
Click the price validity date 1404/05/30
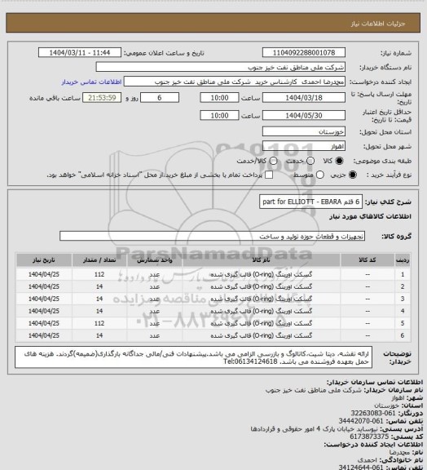point(304,115)
